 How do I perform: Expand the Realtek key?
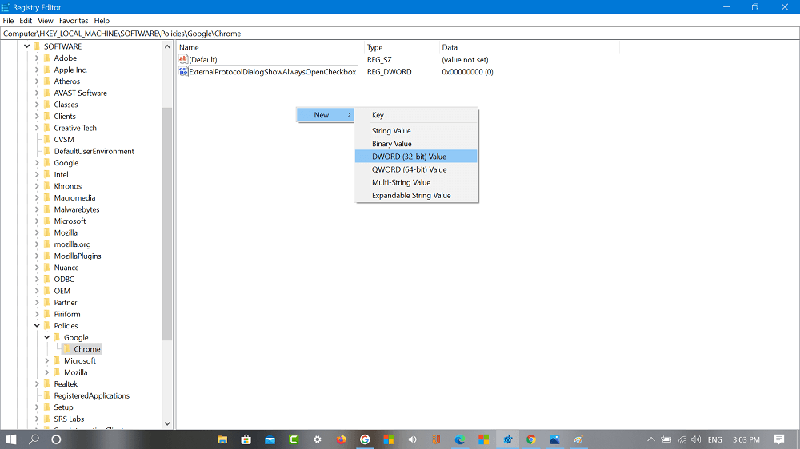pyautogui.click(x=37, y=384)
